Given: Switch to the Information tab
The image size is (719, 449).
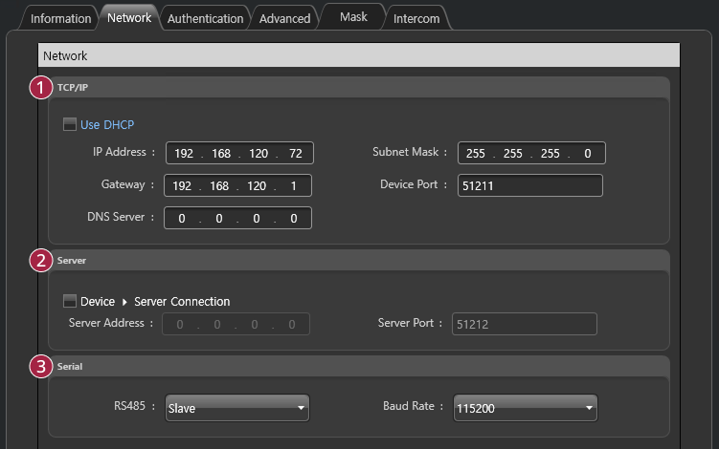Looking at the screenshot, I should pos(60,18).
